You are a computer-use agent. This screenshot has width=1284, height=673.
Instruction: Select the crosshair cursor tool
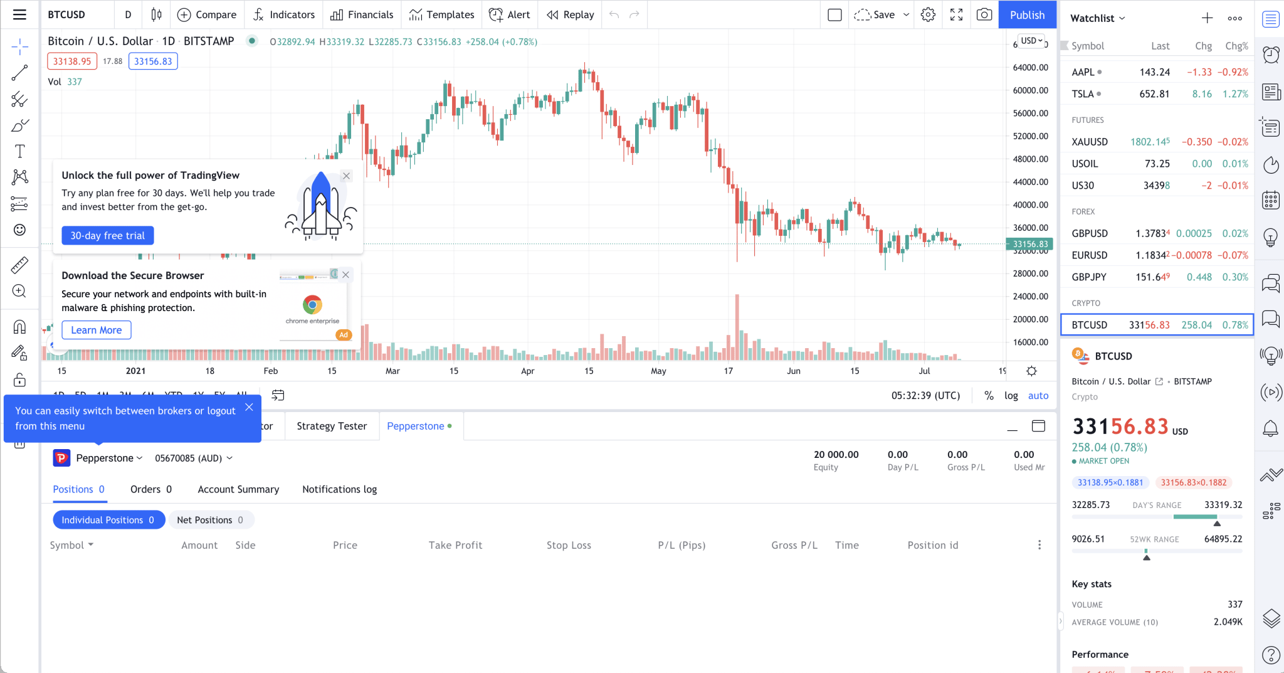pyautogui.click(x=19, y=46)
